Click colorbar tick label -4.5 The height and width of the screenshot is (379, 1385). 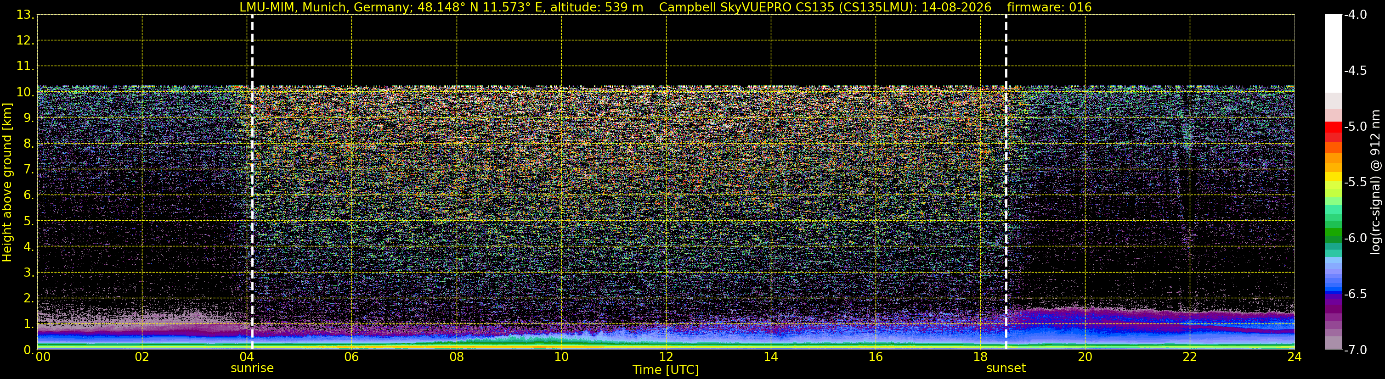(x=1356, y=71)
